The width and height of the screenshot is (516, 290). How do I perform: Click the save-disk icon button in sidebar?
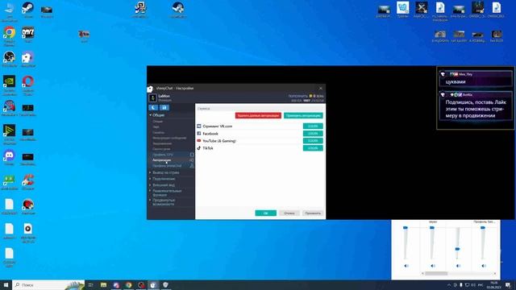(164, 107)
